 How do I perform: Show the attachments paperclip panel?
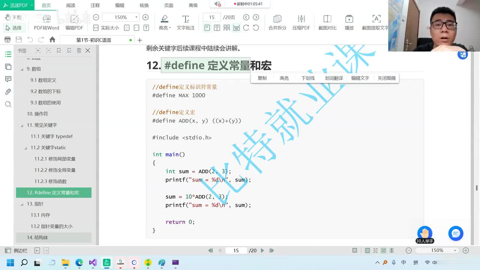click(8, 91)
